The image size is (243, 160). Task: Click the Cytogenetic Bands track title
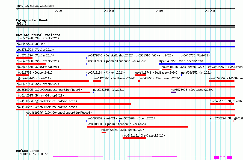[x=32, y=20]
